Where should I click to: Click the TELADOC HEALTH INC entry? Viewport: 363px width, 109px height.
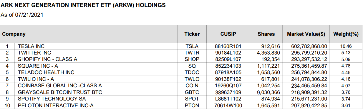[x=46, y=72]
